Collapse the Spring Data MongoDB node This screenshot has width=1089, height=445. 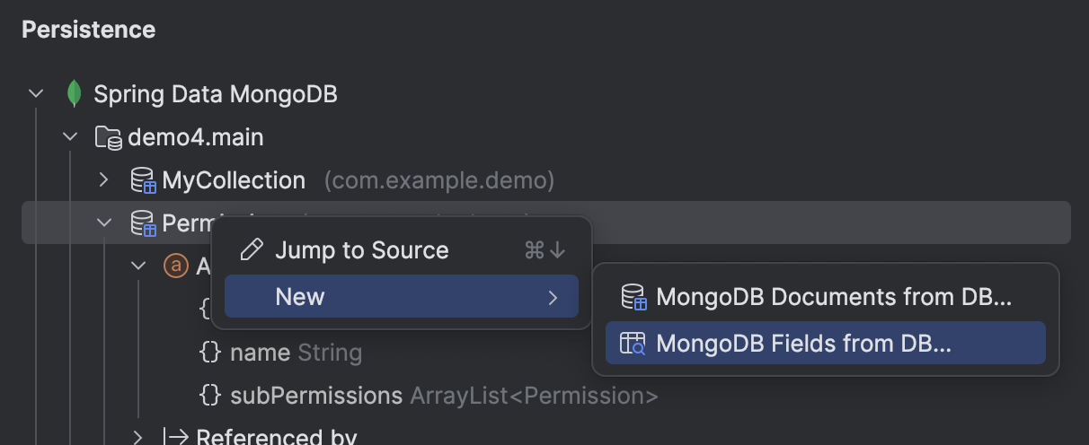[36, 93]
